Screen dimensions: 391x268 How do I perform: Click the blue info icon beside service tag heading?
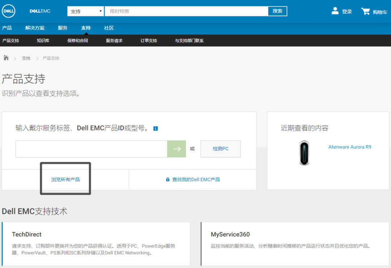[x=155, y=128]
